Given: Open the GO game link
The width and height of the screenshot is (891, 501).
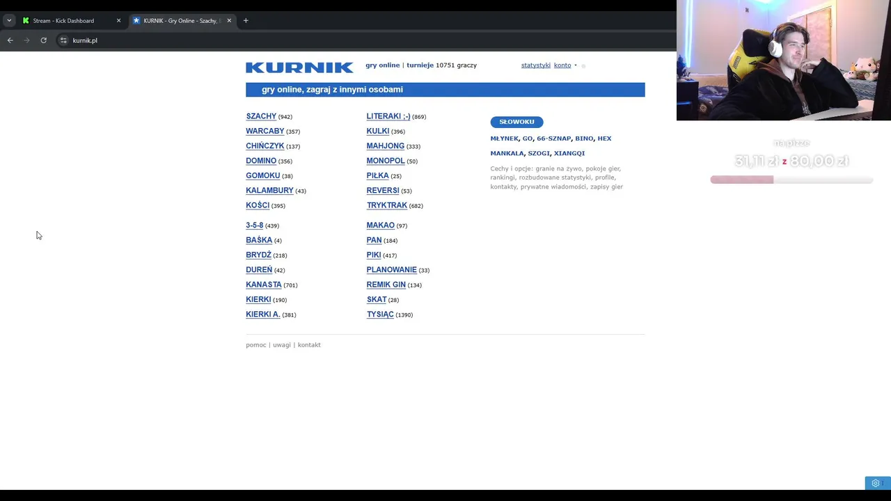Looking at the screenshot, I should pos(528,138).
